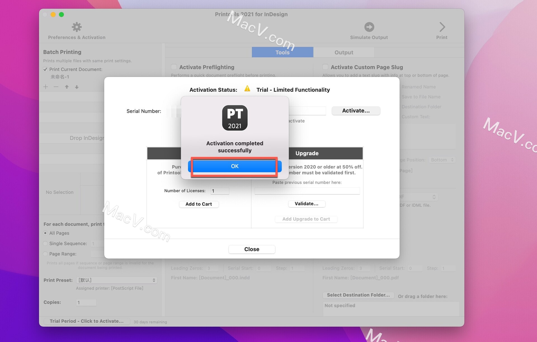Click Assigned printer PostScript File text
The image size is (537, 342).
click(110, 288)
